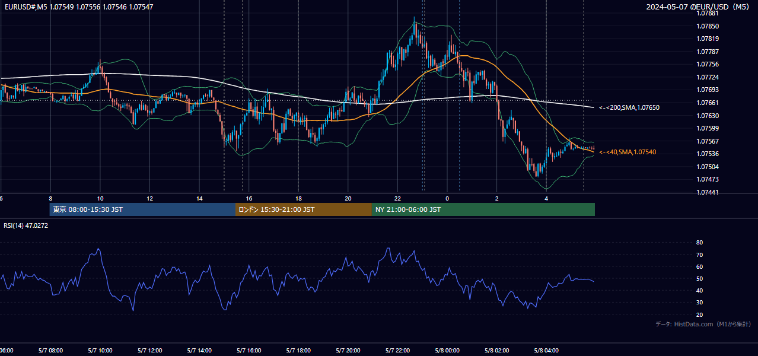Select the 東京 08:00-15:30 JST session bar
The image size is (758, 356).
(142, 209)
